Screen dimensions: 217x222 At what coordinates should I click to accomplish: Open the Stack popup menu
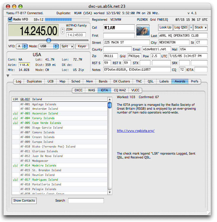(201, 27)
